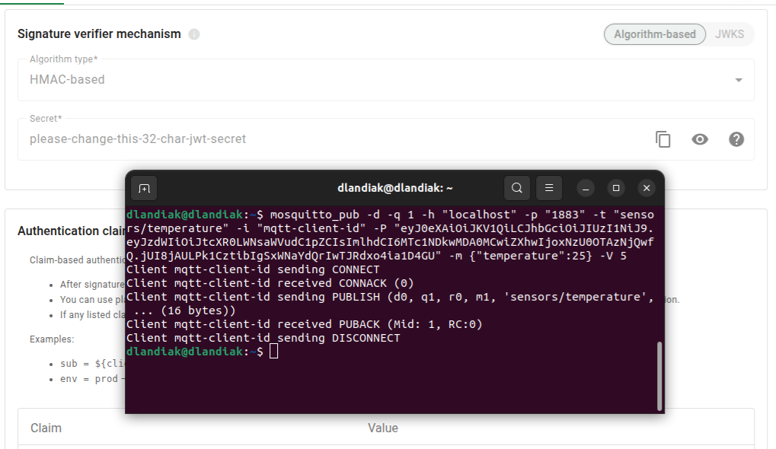Click info icon beside Signature verifier mechanism

(194, 34)
